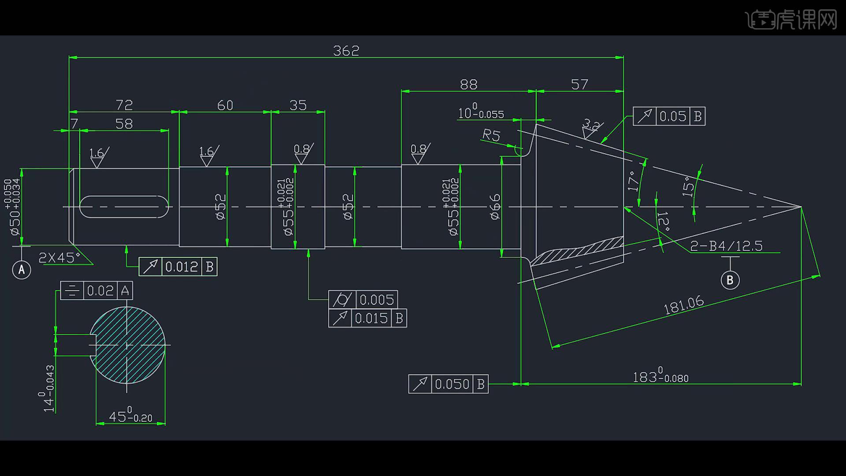Screen dimensions: 846x476
Task: Select the 72 length dimension
Action: pyautogui.click(x=124, y=105)
